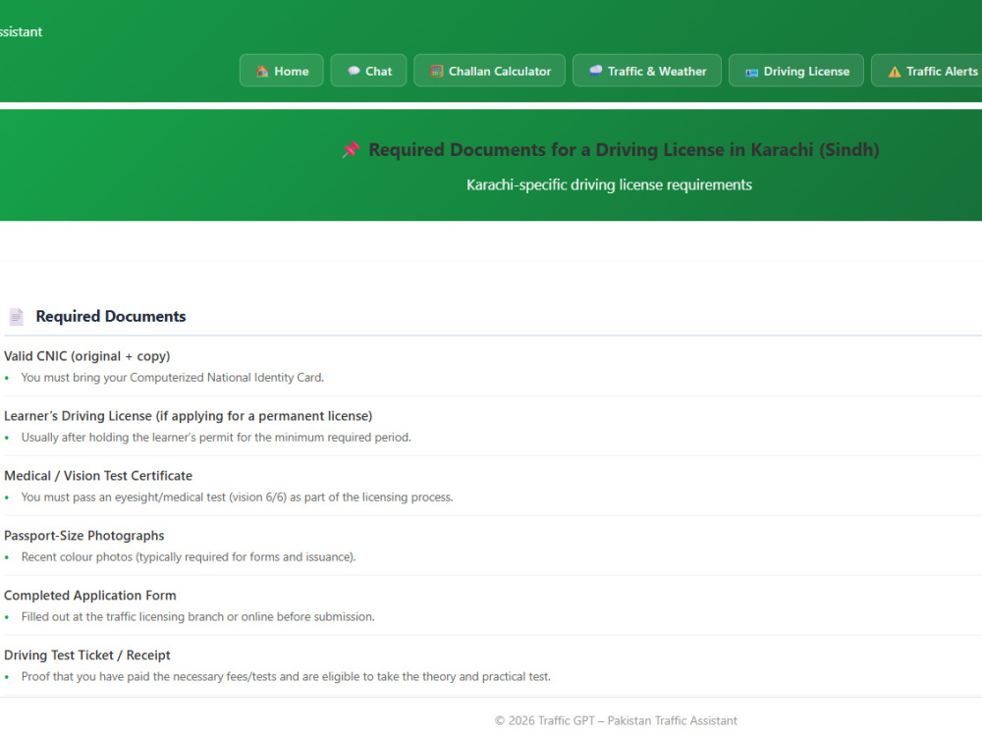Click the line about the traffic licensing branch
Image resolution: width=982 pixels, height=736 pixels.
tap(198, 616)
